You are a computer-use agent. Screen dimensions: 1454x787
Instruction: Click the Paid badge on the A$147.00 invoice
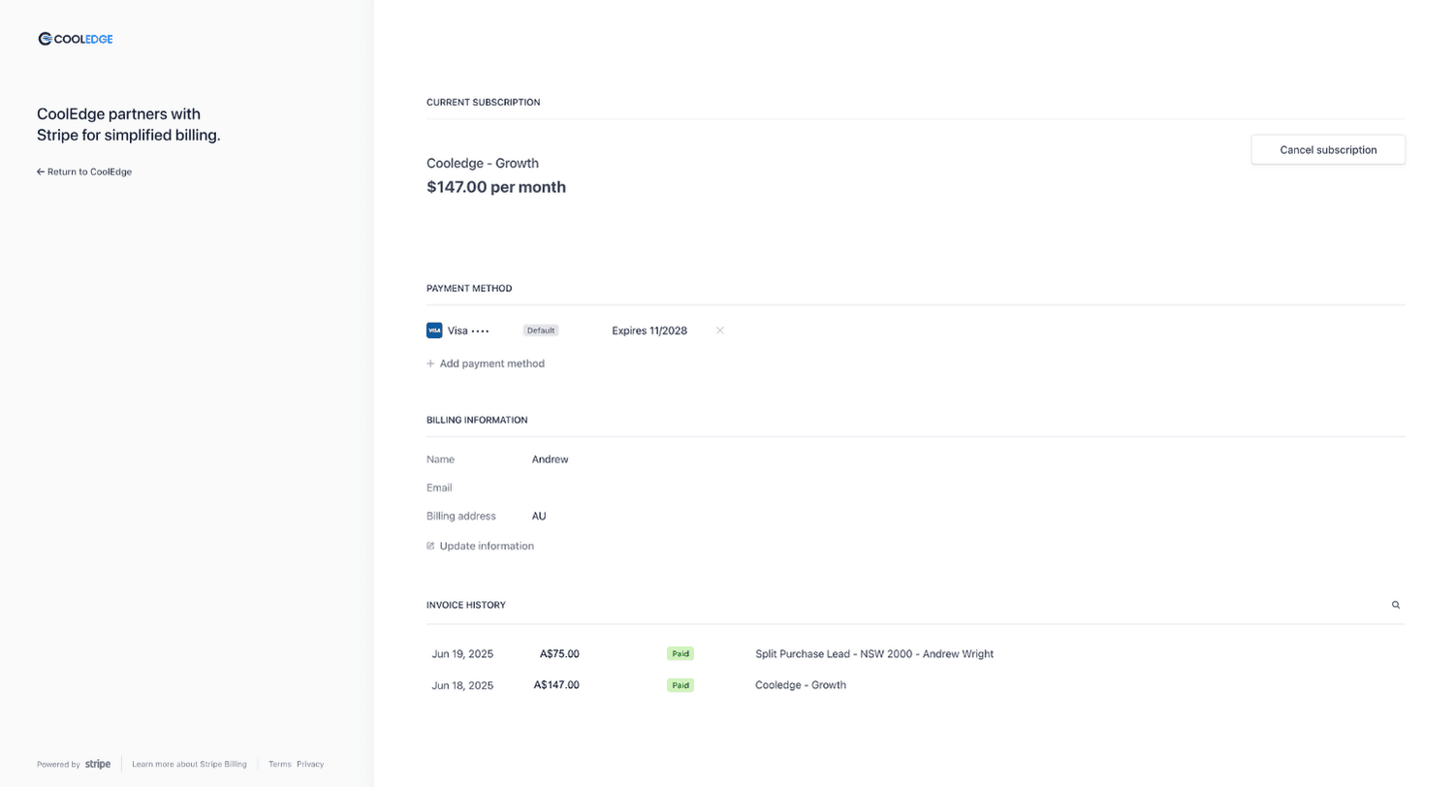pos(680,684)
